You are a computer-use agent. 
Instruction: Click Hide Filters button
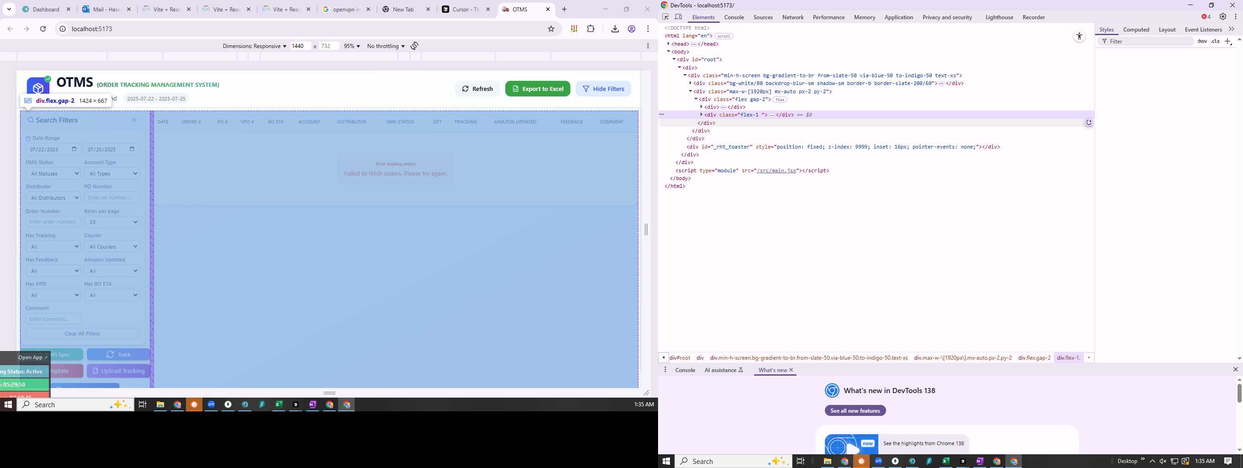(603, 89)
